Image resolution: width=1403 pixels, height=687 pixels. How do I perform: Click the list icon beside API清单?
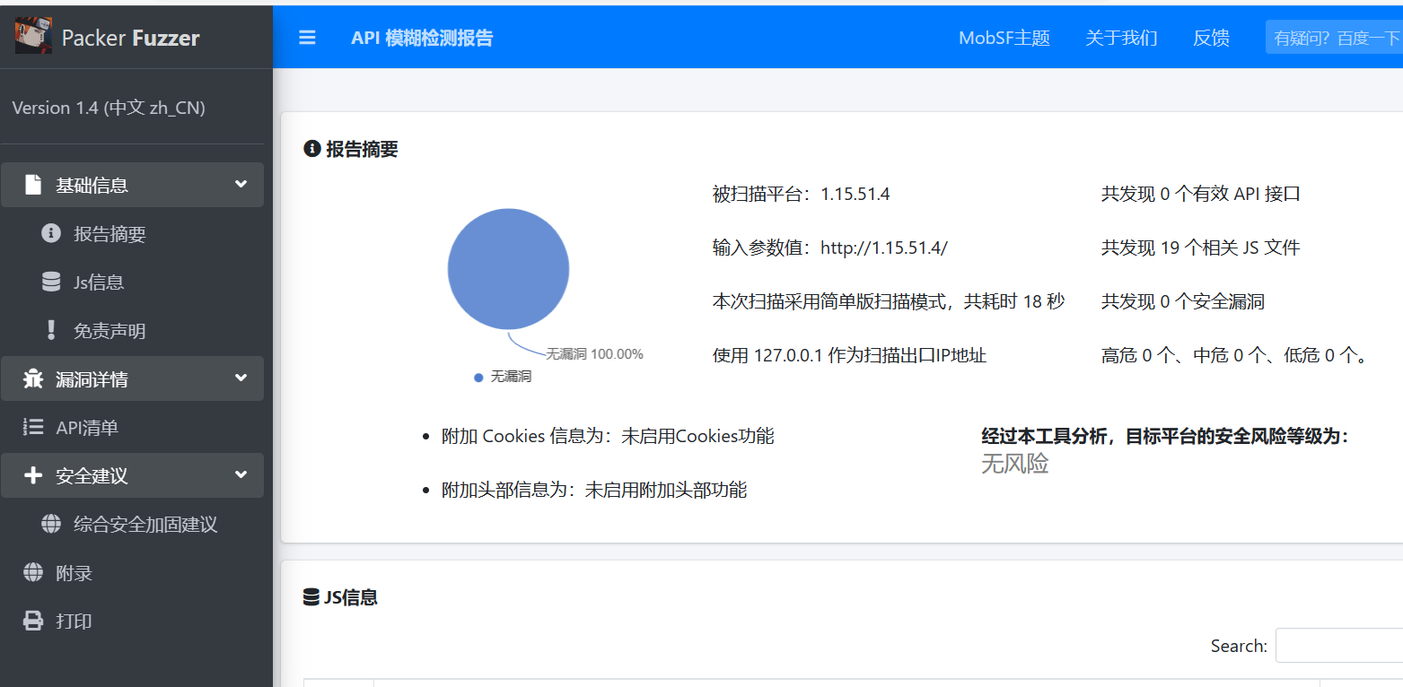point(33,427)
